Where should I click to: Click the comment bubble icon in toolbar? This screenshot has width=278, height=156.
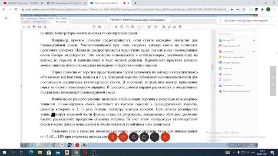tap(164, 27)
